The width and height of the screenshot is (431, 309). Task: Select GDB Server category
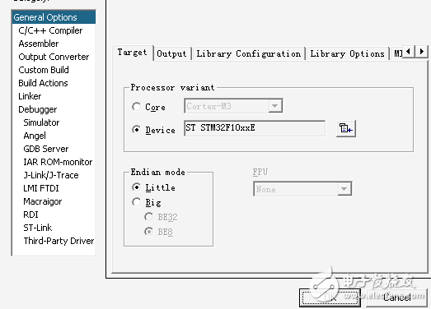coord(46,149)
